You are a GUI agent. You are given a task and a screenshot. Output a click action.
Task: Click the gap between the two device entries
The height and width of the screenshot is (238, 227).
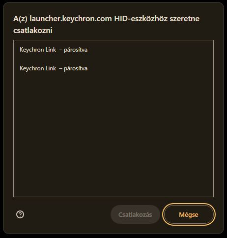point(113,59)
